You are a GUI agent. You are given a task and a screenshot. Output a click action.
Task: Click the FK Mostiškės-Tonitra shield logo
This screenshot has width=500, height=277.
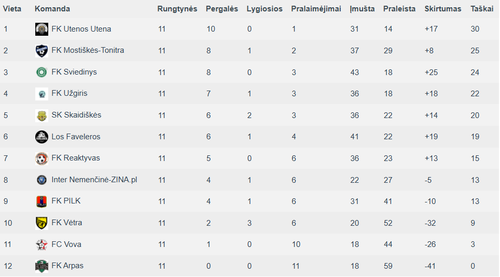(42, 51)
